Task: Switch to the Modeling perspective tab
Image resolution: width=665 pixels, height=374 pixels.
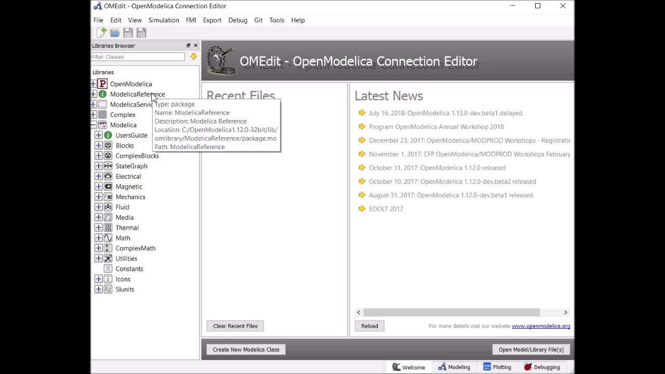Action: 454,367
